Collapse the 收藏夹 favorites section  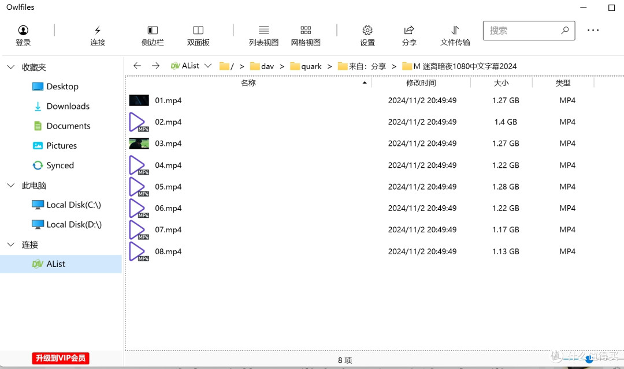[x=10, y=67]
